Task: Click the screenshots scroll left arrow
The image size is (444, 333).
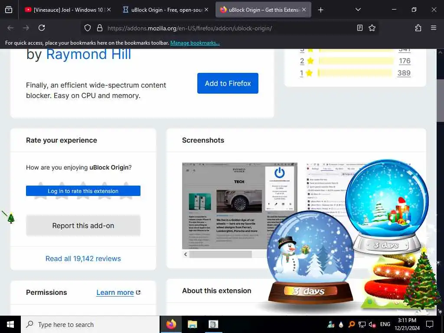Action: 186,254
